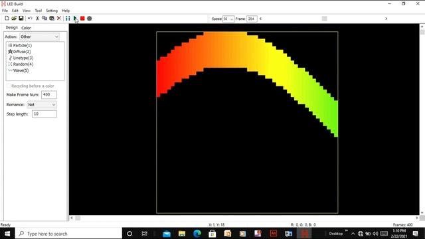Open Microsoft Store from taskbar
The width and height of the screenshot is (425, 239).
pos(212,234)
